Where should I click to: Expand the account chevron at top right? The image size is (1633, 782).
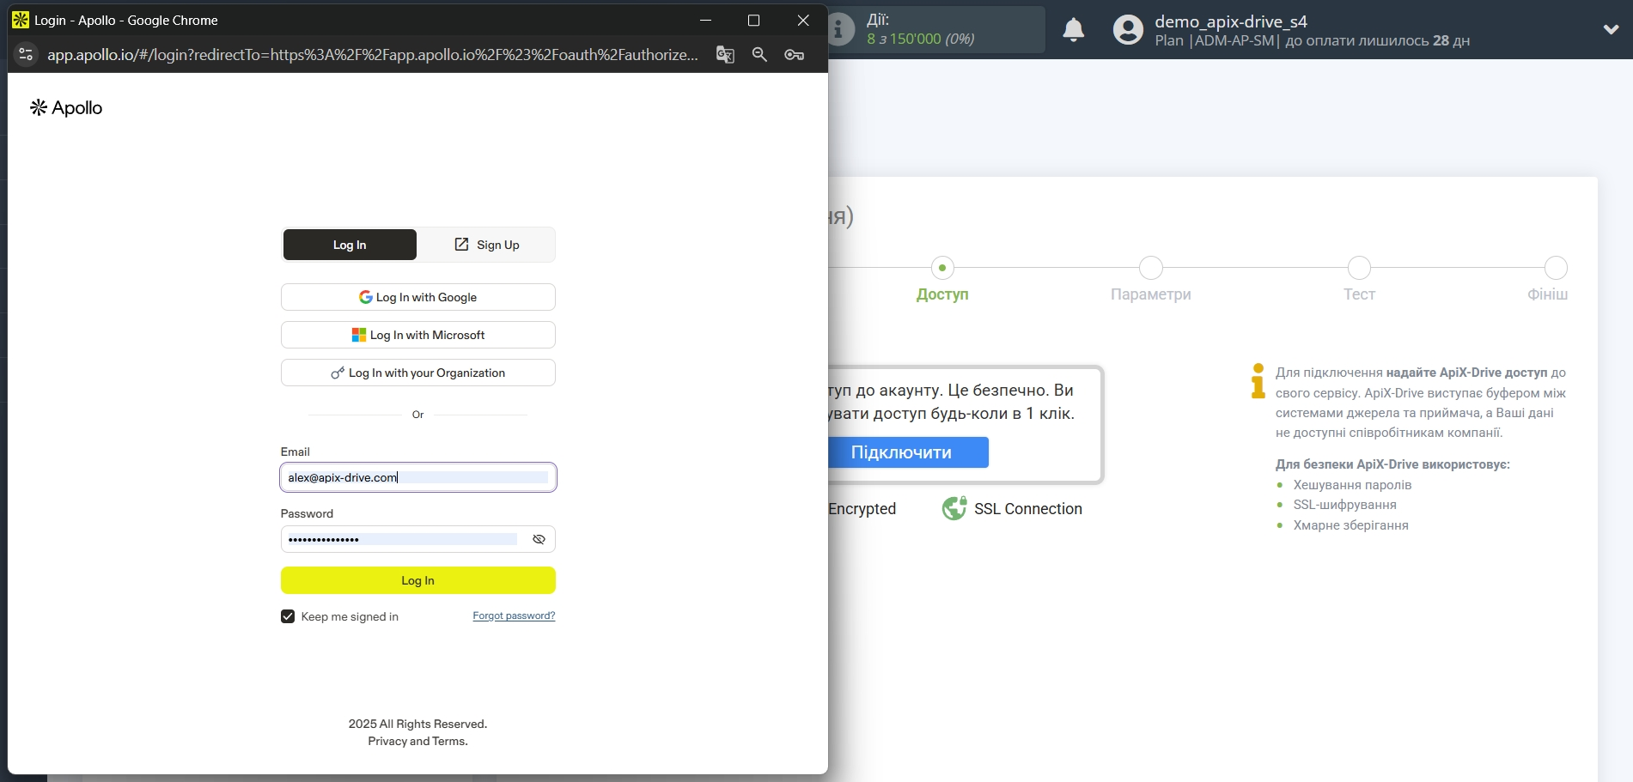[1611, 29]
